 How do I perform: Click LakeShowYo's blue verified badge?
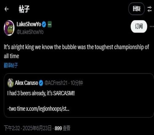(44, 24)
